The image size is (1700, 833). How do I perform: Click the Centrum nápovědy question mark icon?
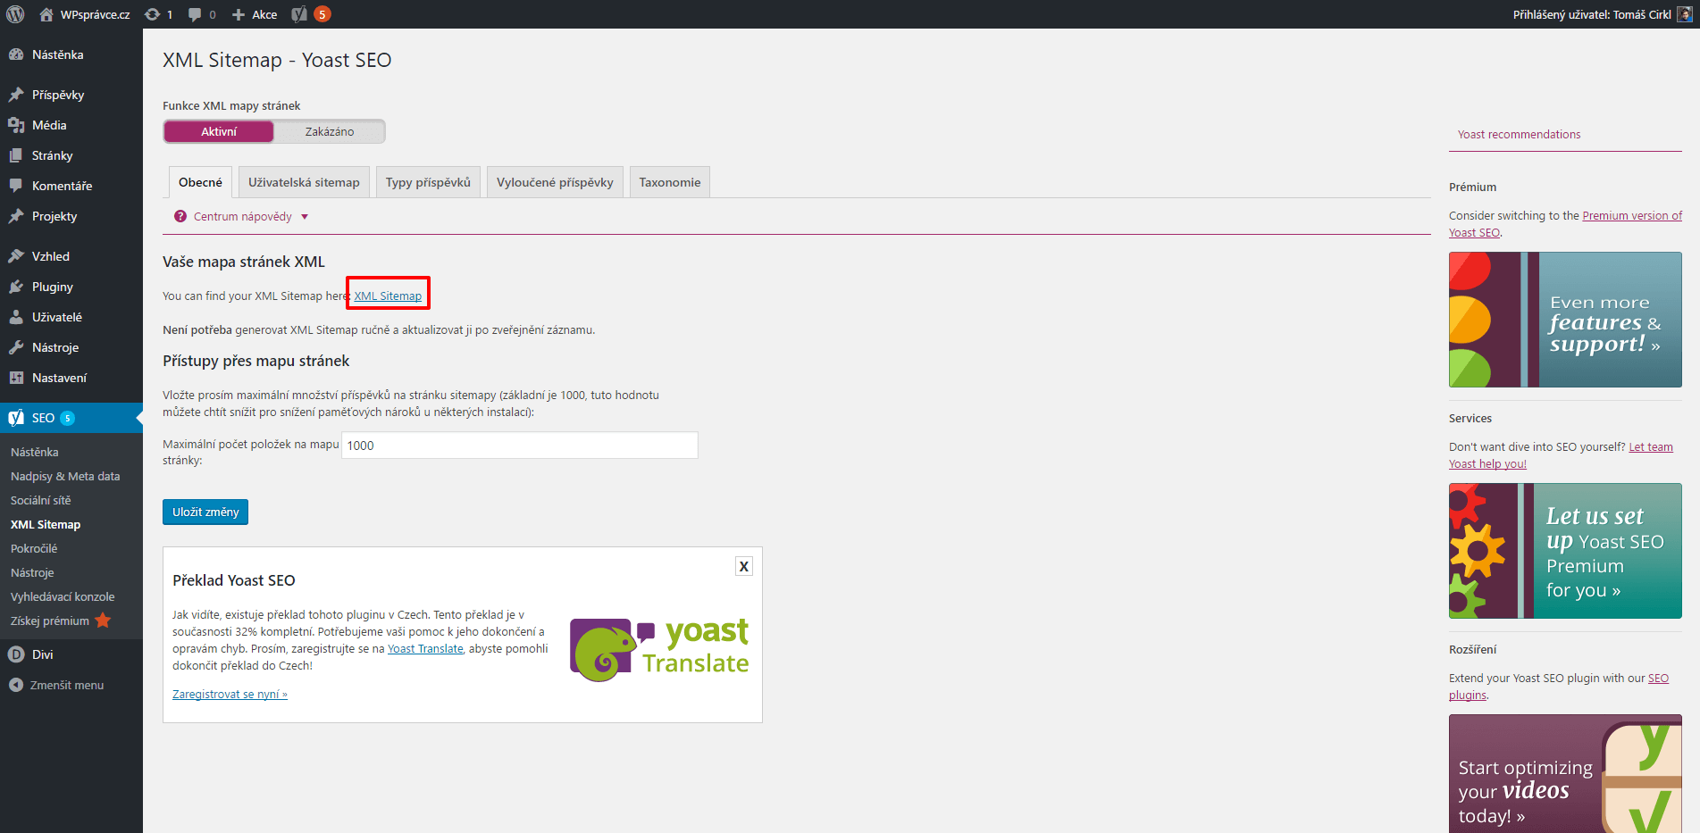(x=180, y=216)
